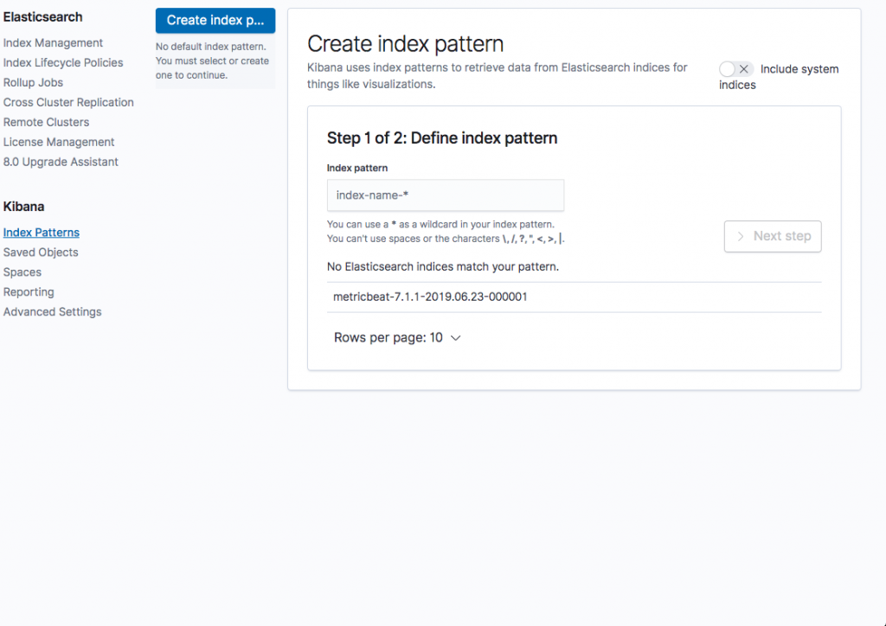Click the Index Patterns link

42,233
